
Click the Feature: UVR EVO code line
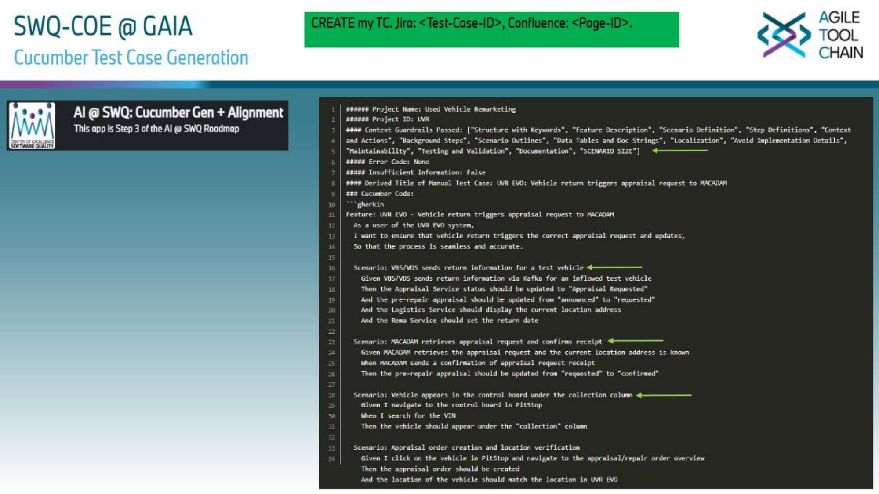(x=479, y=215)
